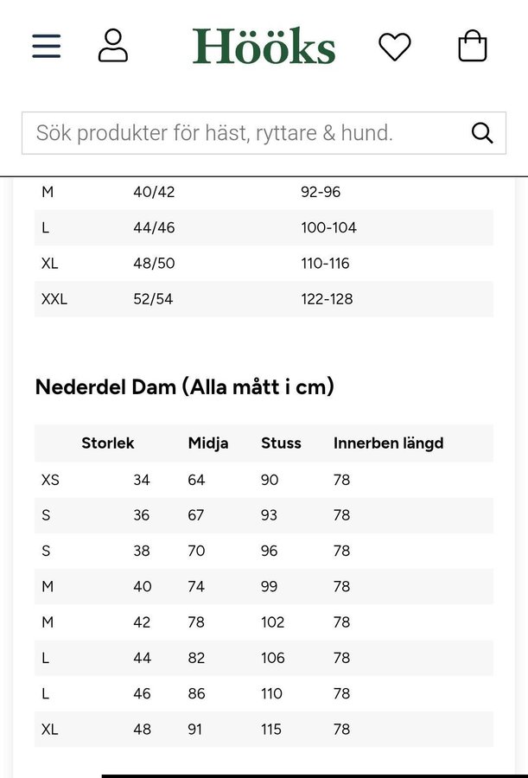This screenshot has height=778, width=528.
Task: Click the 'Nederdel Dam' table heading
Action: point(184,386)
